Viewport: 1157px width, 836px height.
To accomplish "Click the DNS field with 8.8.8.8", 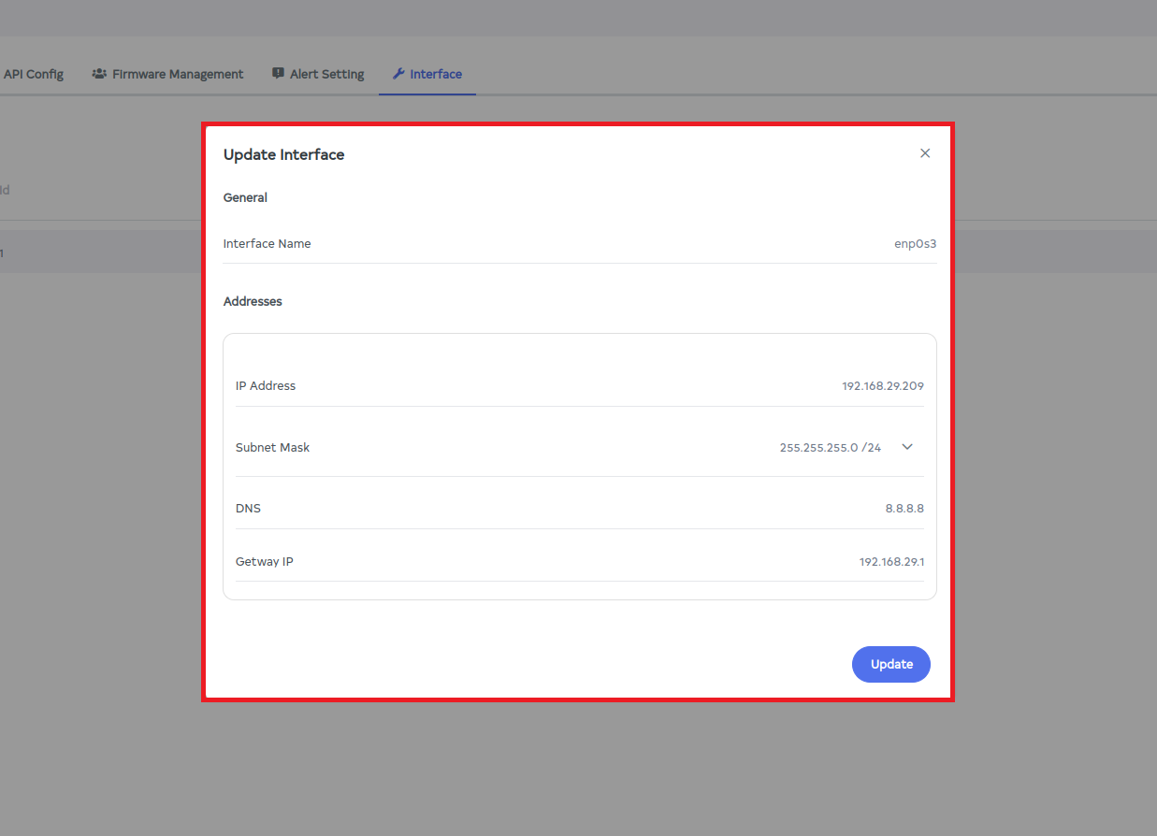I will (x=904, y=509).
